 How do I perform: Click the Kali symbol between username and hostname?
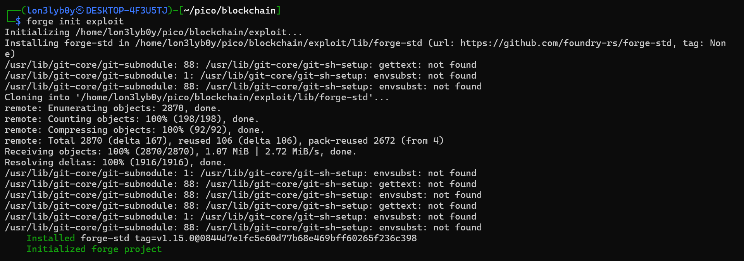click(80, 10)
